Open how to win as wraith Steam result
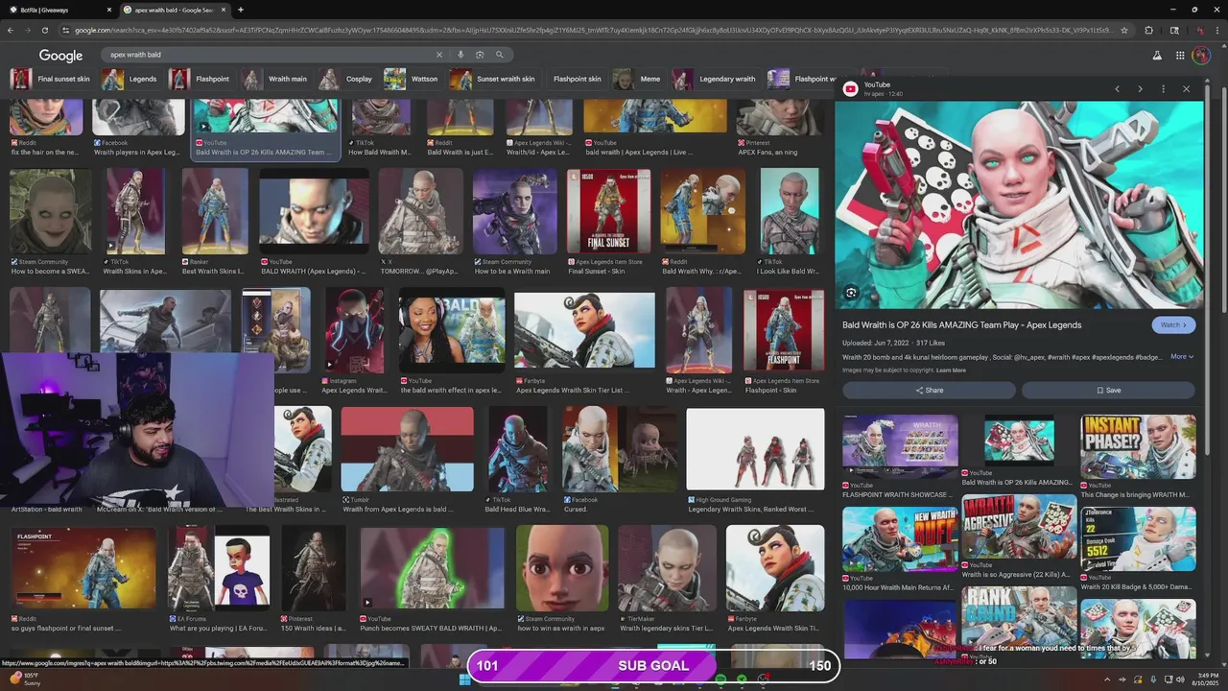 562,567
